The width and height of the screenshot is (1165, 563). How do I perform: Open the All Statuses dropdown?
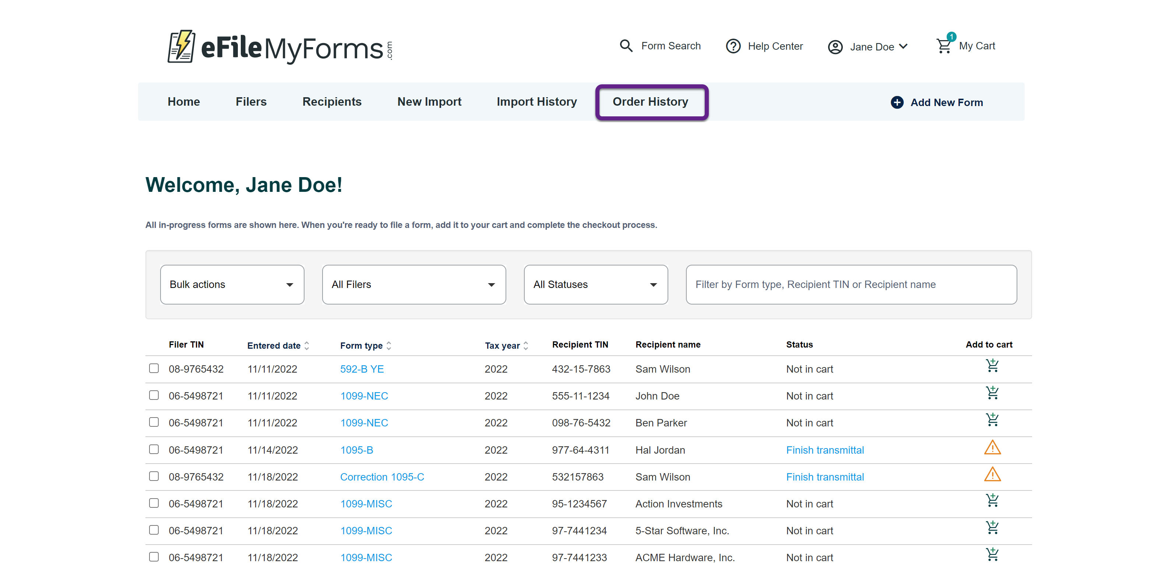coord(596,284)
